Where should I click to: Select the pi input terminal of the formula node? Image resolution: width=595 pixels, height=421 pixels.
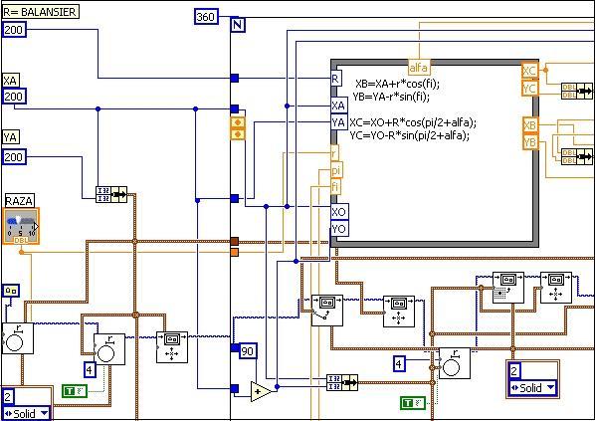pyautogui.click(x=336, y=170)
